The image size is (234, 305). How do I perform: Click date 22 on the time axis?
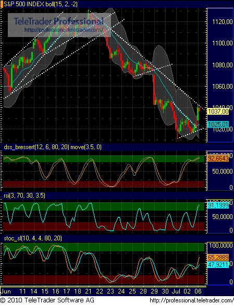coord(100,291)
